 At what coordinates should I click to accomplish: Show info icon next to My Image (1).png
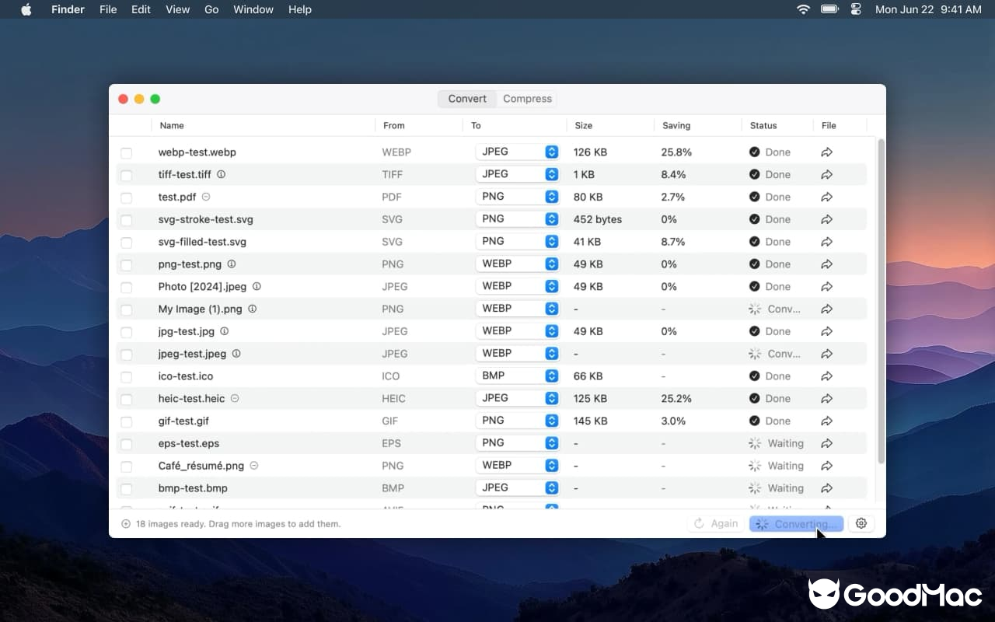click(252, 309)
